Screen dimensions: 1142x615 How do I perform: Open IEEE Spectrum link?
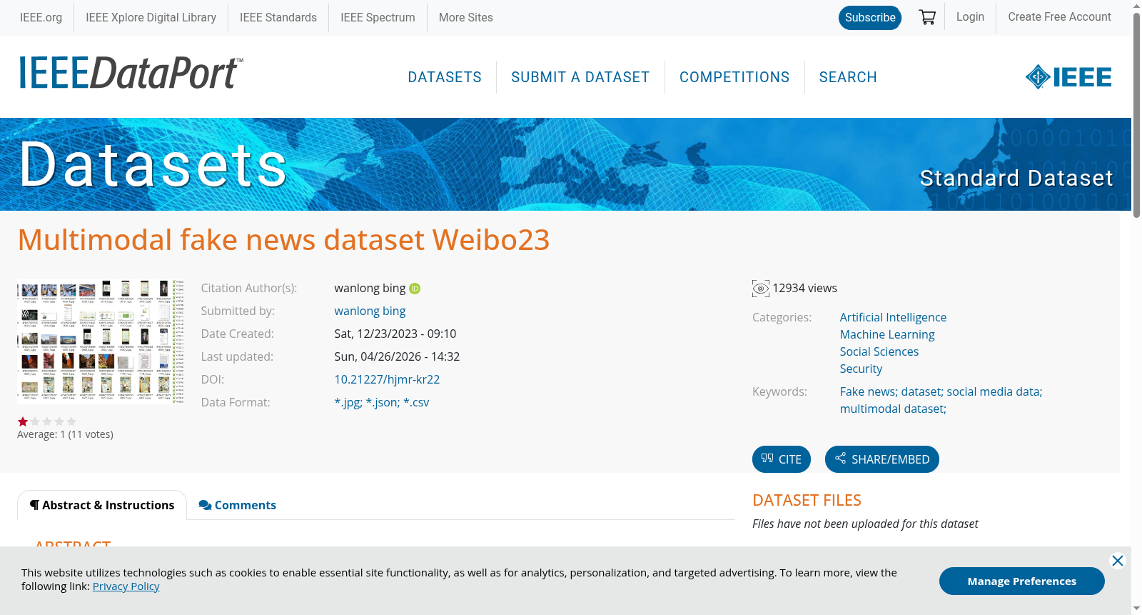(x=378, y=17)
